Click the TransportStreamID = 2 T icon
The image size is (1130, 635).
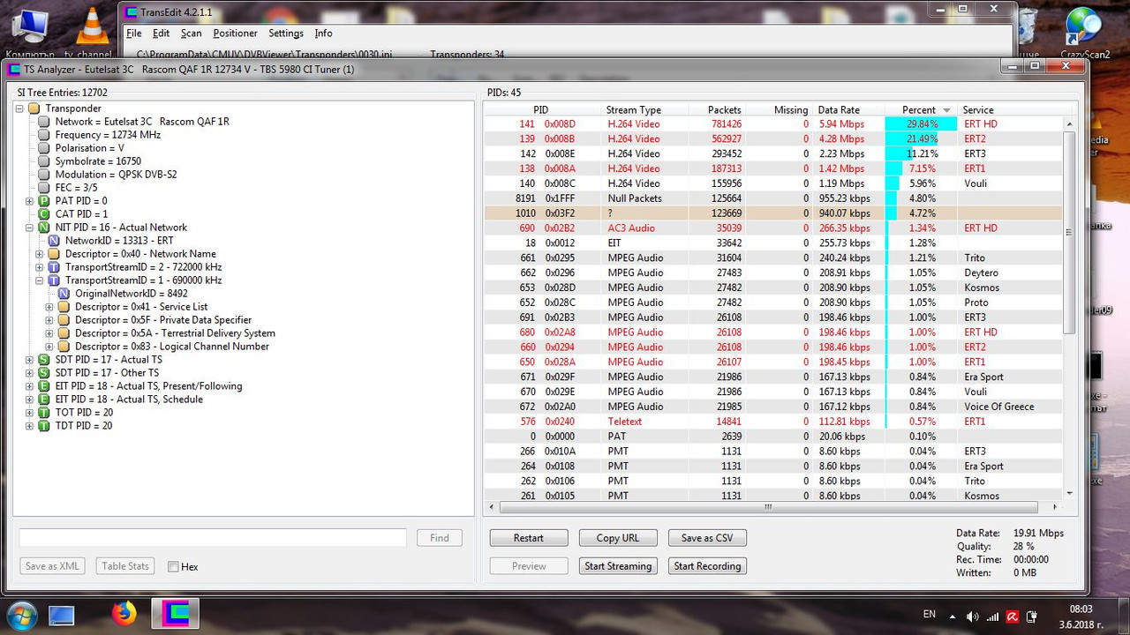pos(54,267)
